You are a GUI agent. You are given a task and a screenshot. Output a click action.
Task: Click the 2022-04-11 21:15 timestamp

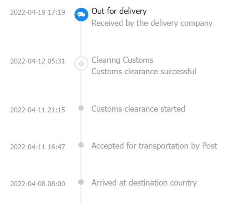pos(38,110)
